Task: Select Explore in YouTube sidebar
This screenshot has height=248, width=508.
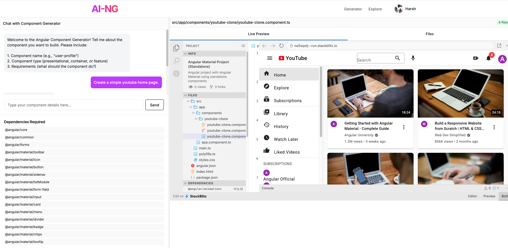Action: tap(289, 87)
